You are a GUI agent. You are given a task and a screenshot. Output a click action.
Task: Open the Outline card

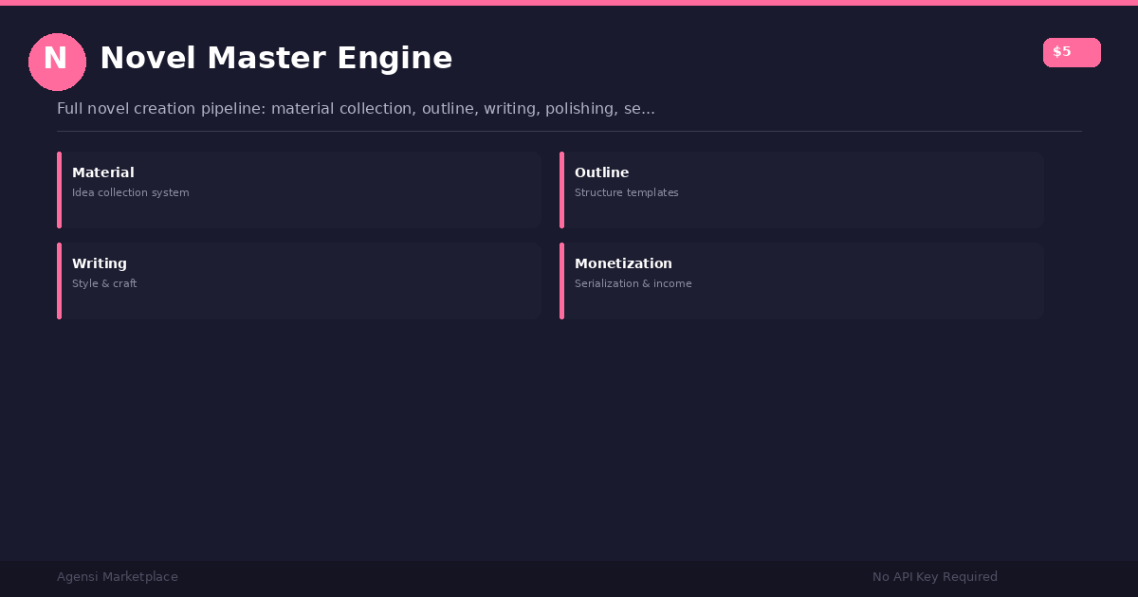tap(801, 190)
